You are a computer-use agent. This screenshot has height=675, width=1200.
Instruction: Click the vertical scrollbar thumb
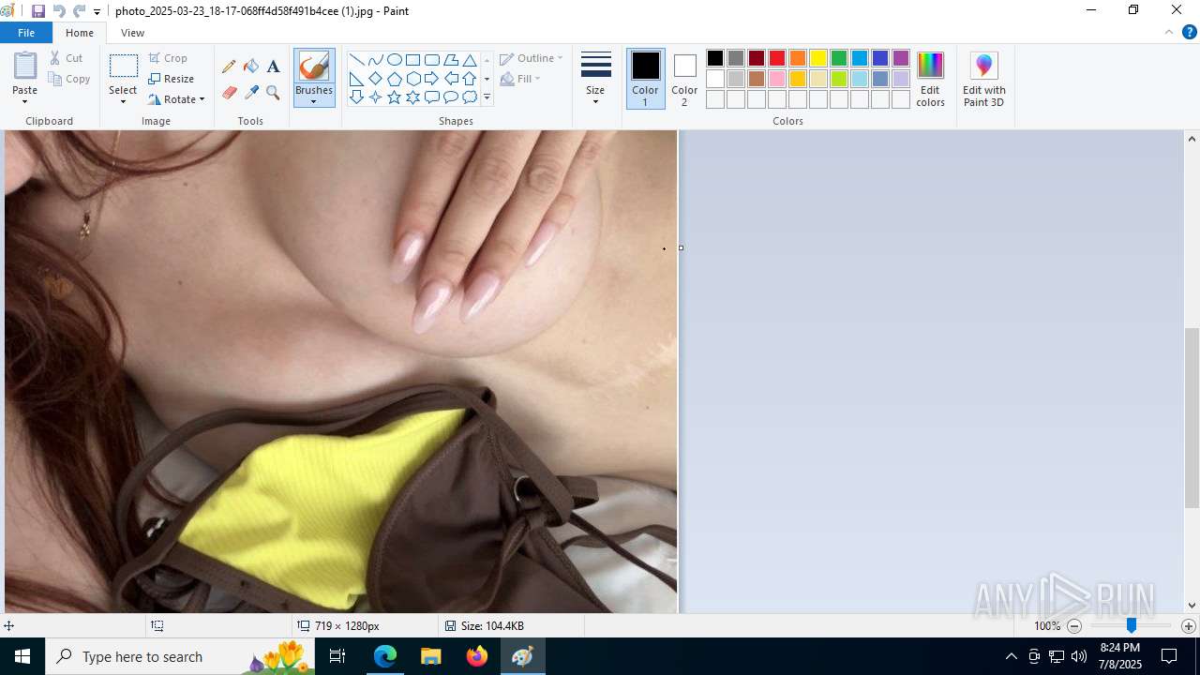(1192, 418)
